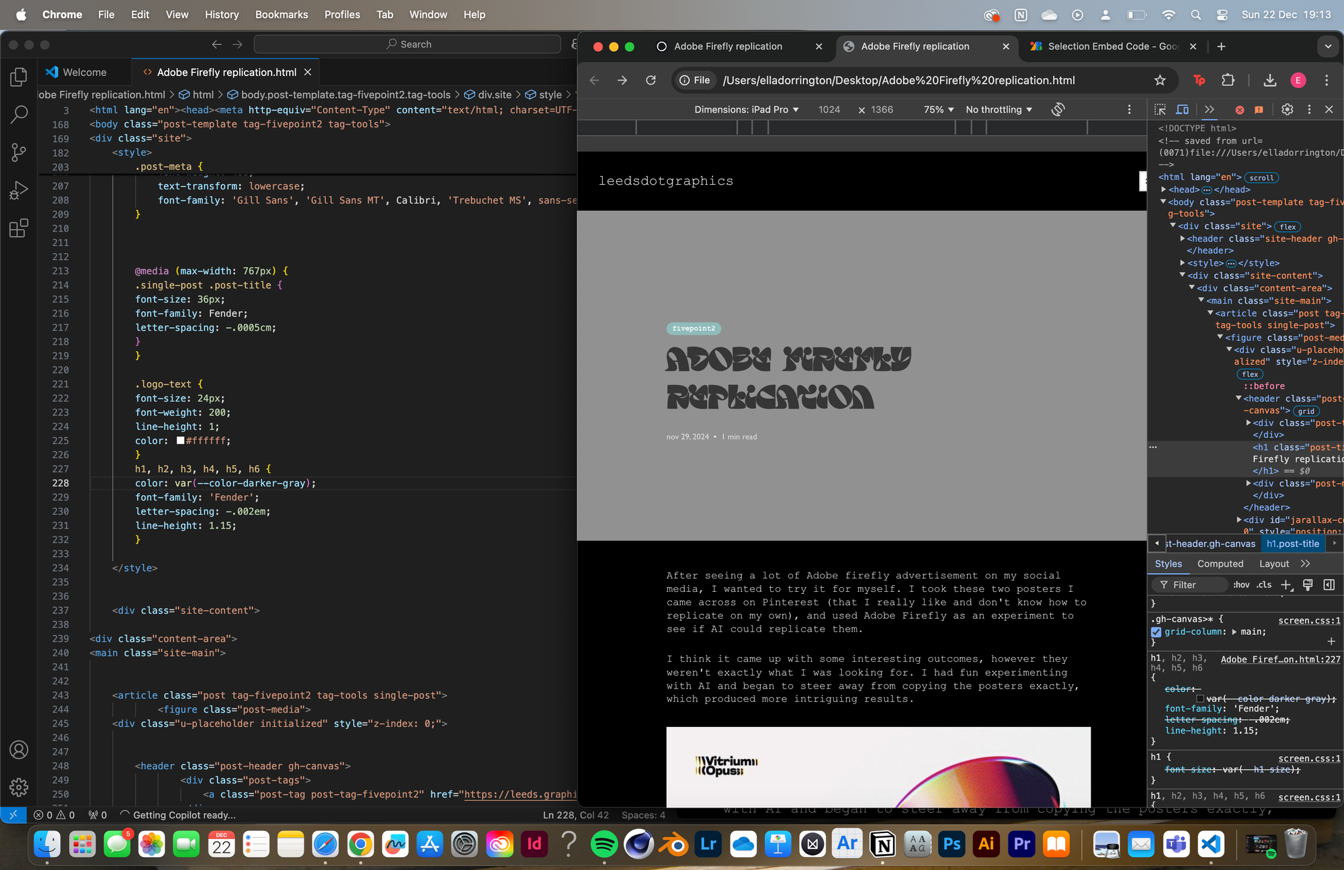The image size is (1344, 870).
Task: Open VS Code Manage gear icon
Action: click(19, 787)
